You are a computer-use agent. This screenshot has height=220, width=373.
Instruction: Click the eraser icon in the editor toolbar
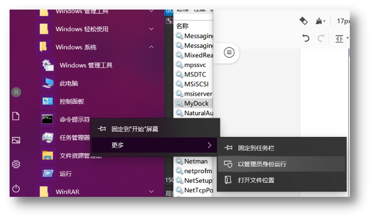[x=303, y=21]
